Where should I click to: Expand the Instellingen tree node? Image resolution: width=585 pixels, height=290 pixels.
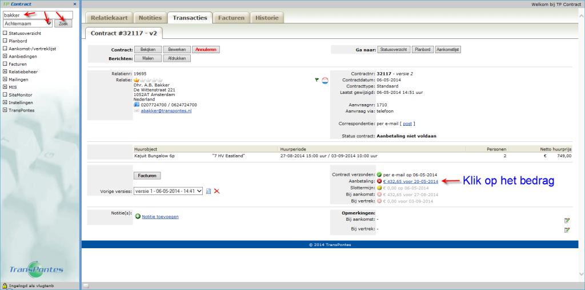click(x=5, y=102)
